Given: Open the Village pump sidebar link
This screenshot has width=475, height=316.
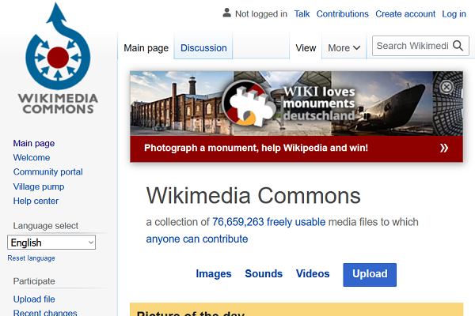Looking at the screenshot, I should point(39,186).
